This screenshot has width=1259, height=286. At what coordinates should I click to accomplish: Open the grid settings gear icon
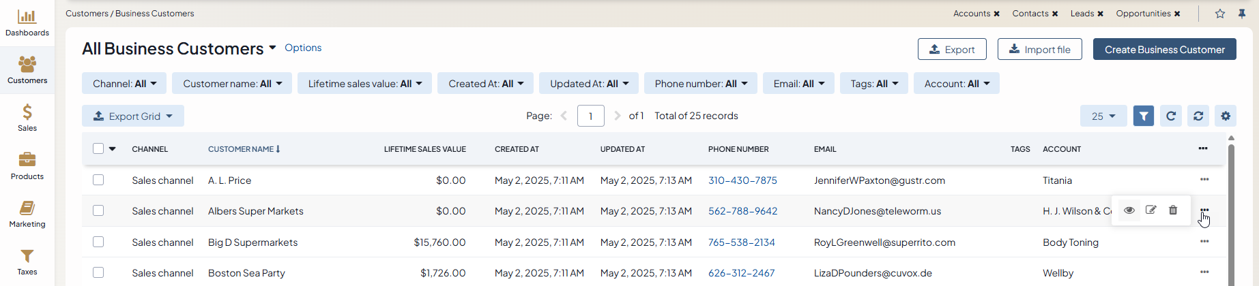pos(1226,116)
